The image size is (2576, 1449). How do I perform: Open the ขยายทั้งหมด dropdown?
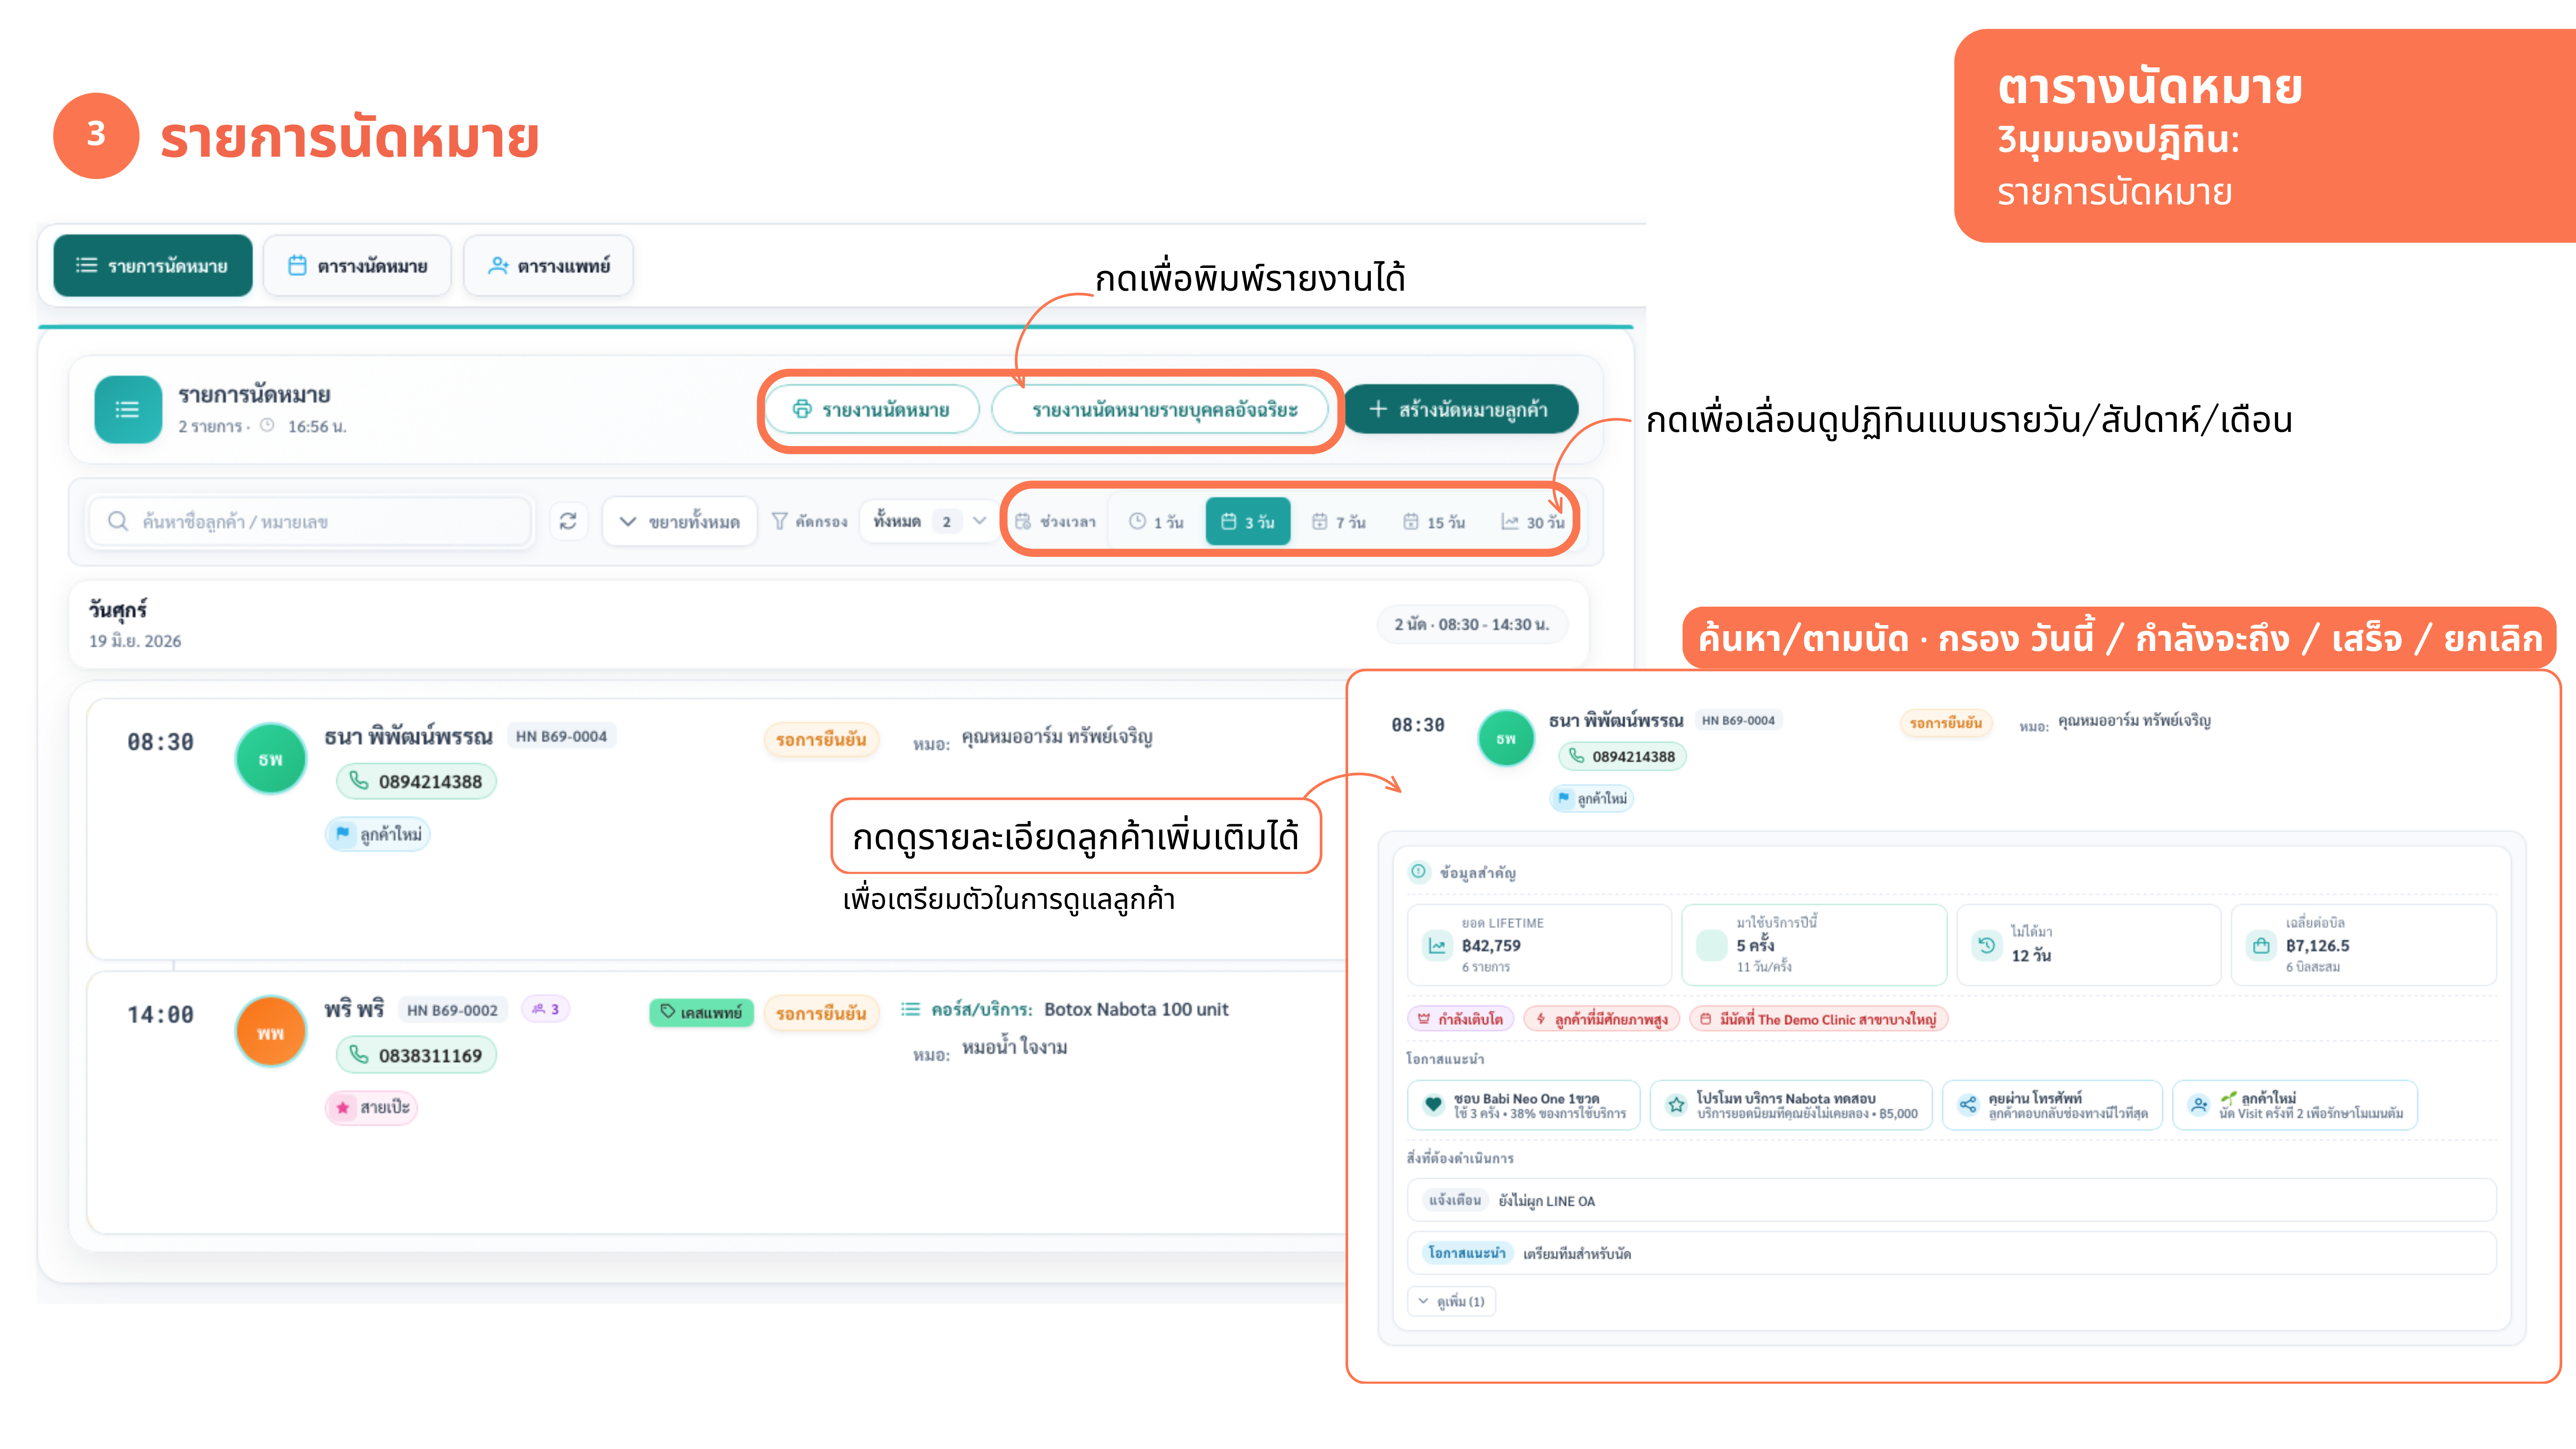pyautogui.click(x=680, y=521)
